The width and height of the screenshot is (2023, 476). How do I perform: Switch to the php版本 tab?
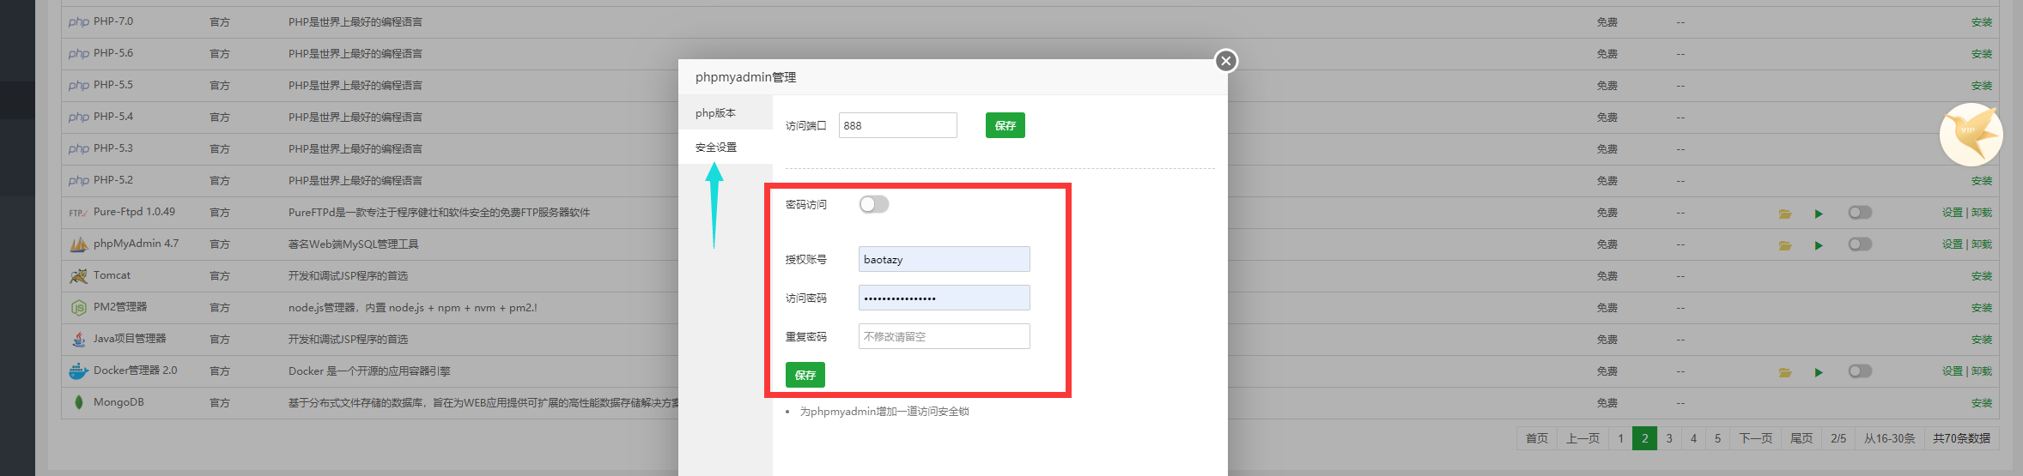point(726,113)
